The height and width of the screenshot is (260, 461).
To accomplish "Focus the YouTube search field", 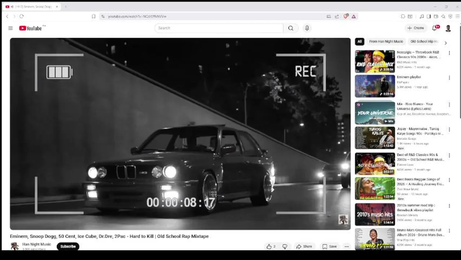I will [x=219, y=28].
